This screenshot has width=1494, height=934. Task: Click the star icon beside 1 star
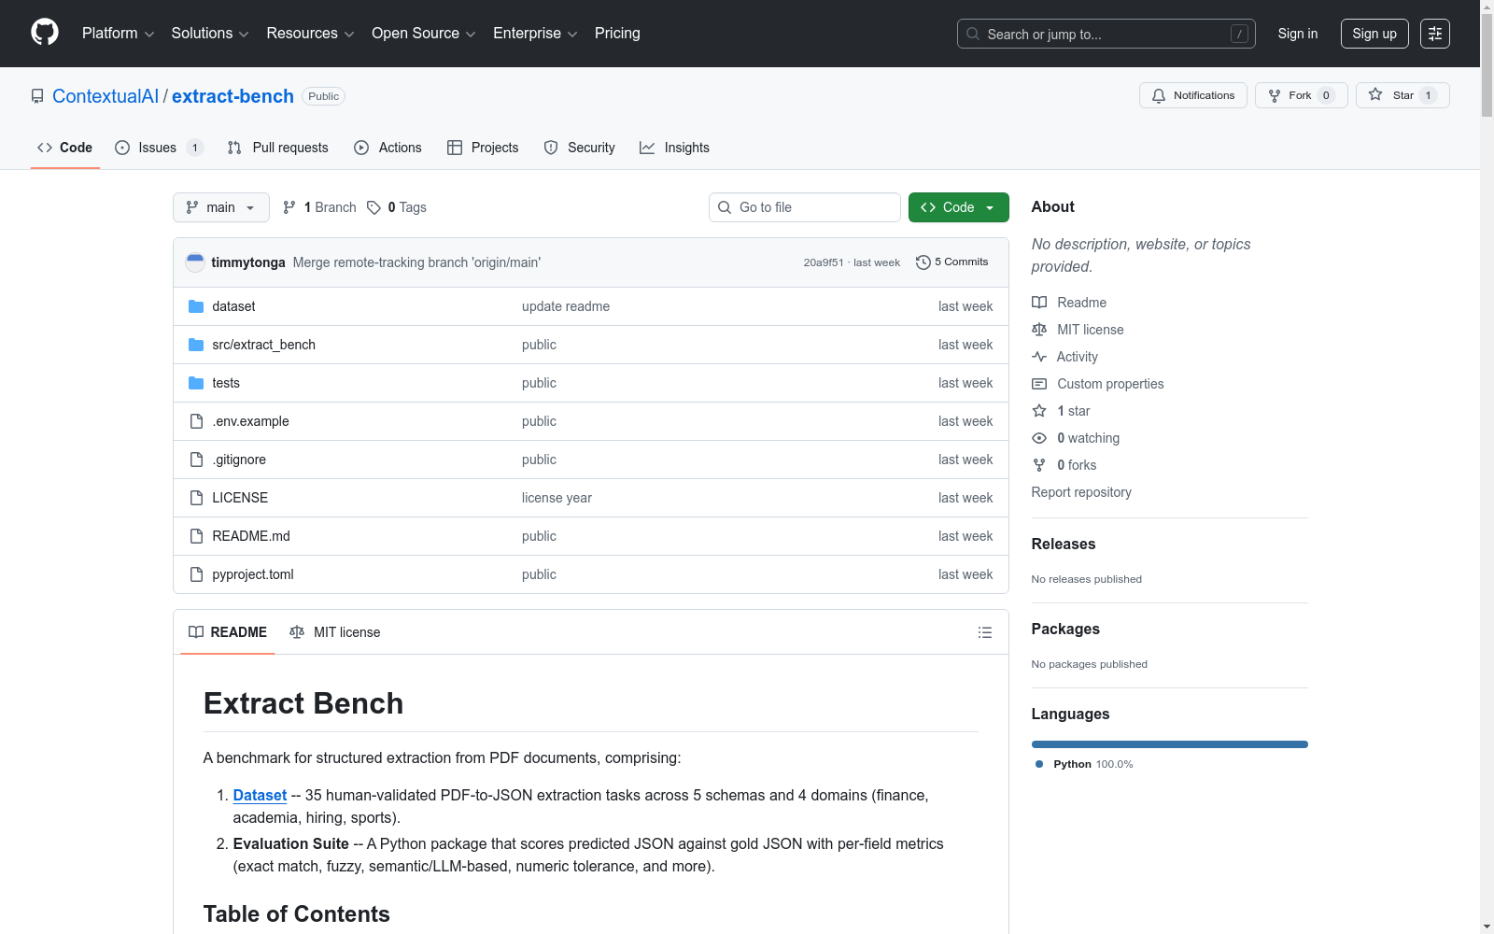(1039, 411)
